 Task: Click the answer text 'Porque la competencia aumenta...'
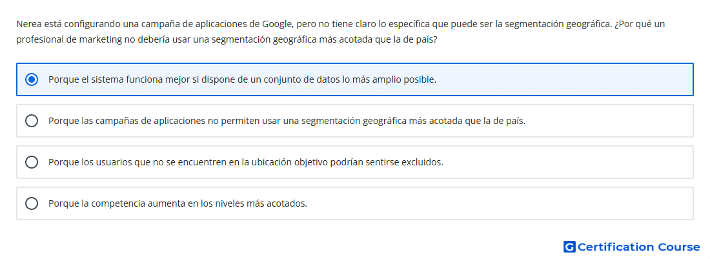point(178,203)
